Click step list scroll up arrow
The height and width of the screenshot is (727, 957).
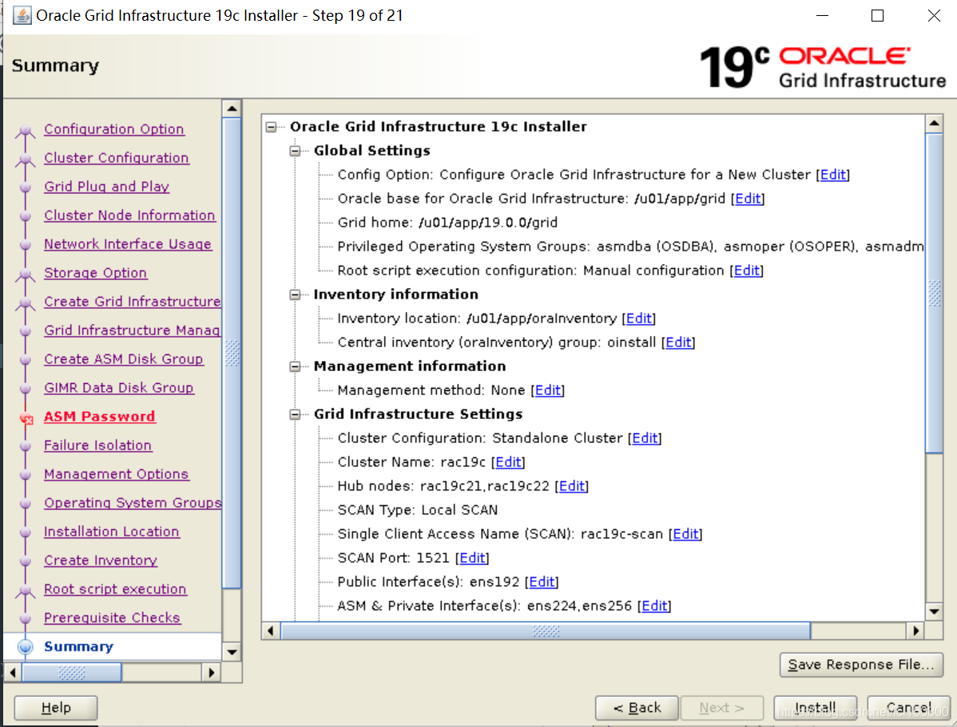click(232, 109)
